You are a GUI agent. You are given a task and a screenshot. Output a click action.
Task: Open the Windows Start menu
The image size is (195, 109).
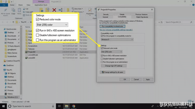click(3, 106)
